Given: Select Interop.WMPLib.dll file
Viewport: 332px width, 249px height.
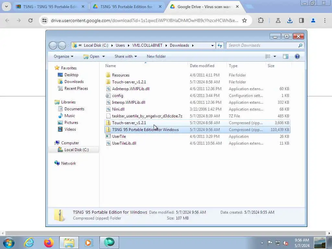Looking at the screenshot, I should [x=197, y=102].
